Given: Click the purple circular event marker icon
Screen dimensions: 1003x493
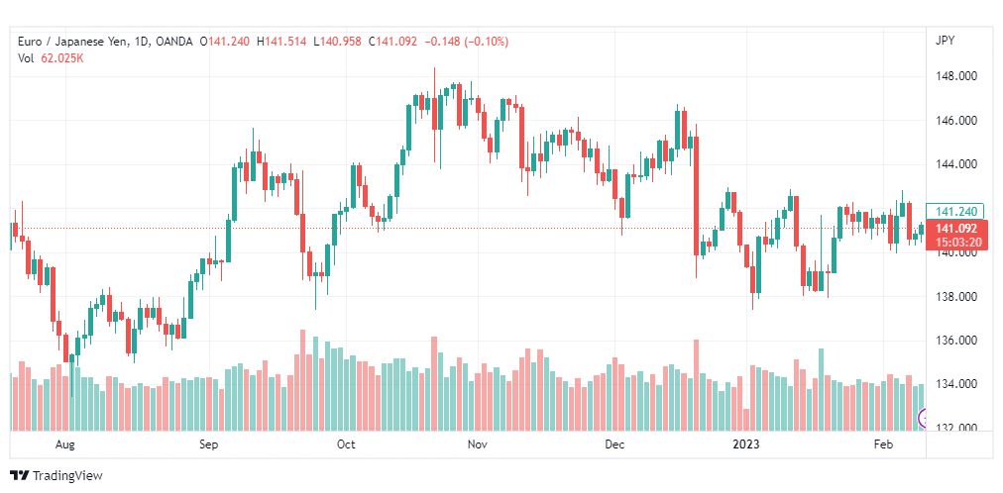Looking at the screenshot, I should click(922, 419).
